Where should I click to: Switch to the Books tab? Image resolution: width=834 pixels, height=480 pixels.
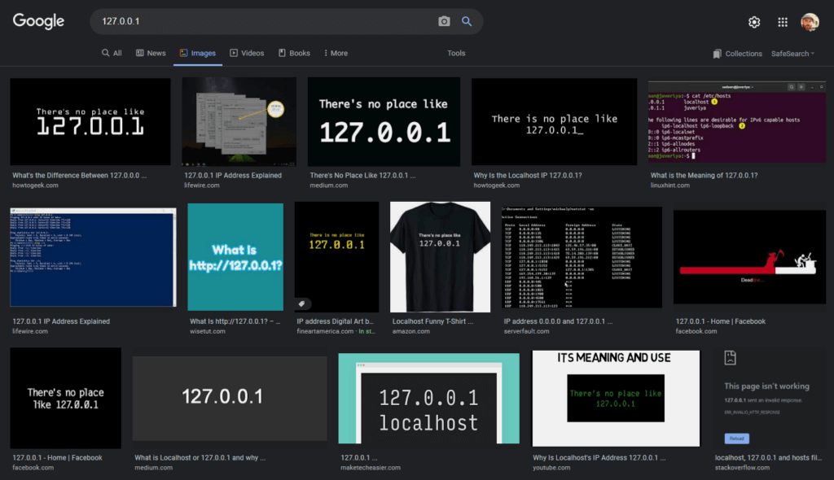click(294, 53)
